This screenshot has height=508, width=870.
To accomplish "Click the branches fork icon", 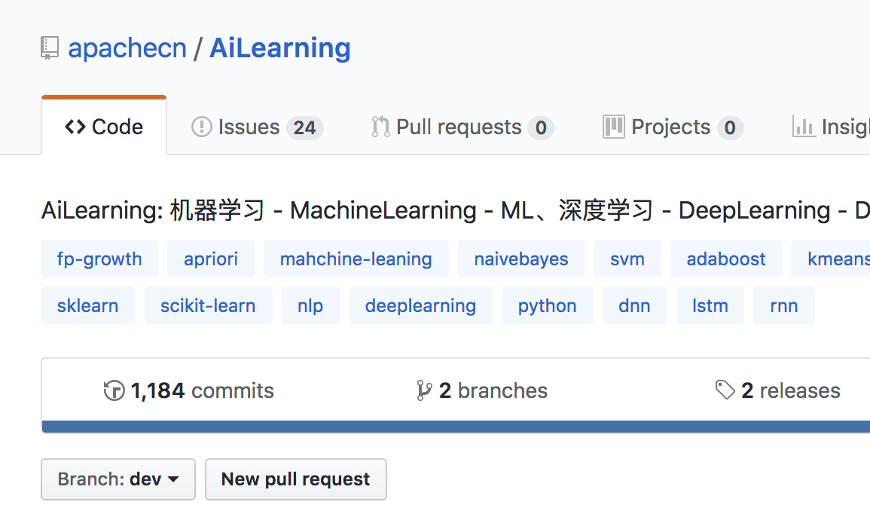I will pyautogui.click(x=424, y=390).
